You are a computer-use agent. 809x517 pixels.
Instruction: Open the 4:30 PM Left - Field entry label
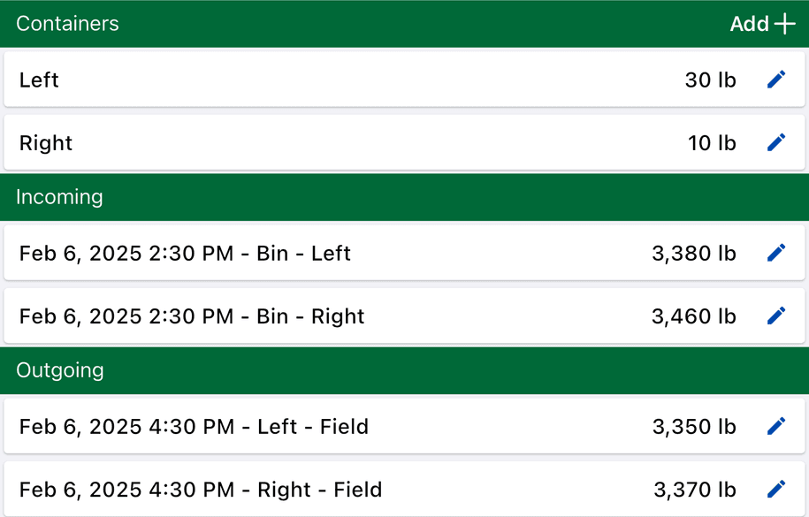click(x=194, y=427)
